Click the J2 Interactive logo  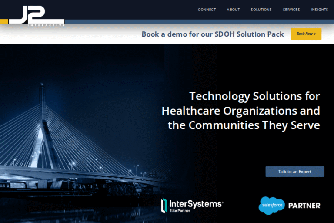(37, 14)
